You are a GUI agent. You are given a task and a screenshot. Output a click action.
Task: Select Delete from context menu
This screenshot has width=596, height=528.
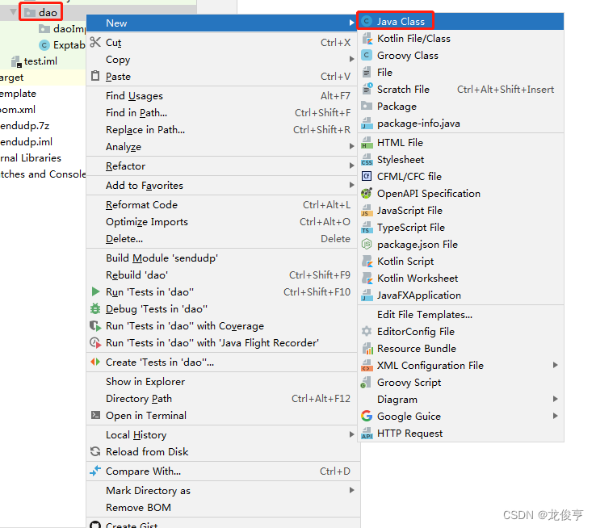click(223, 238)
